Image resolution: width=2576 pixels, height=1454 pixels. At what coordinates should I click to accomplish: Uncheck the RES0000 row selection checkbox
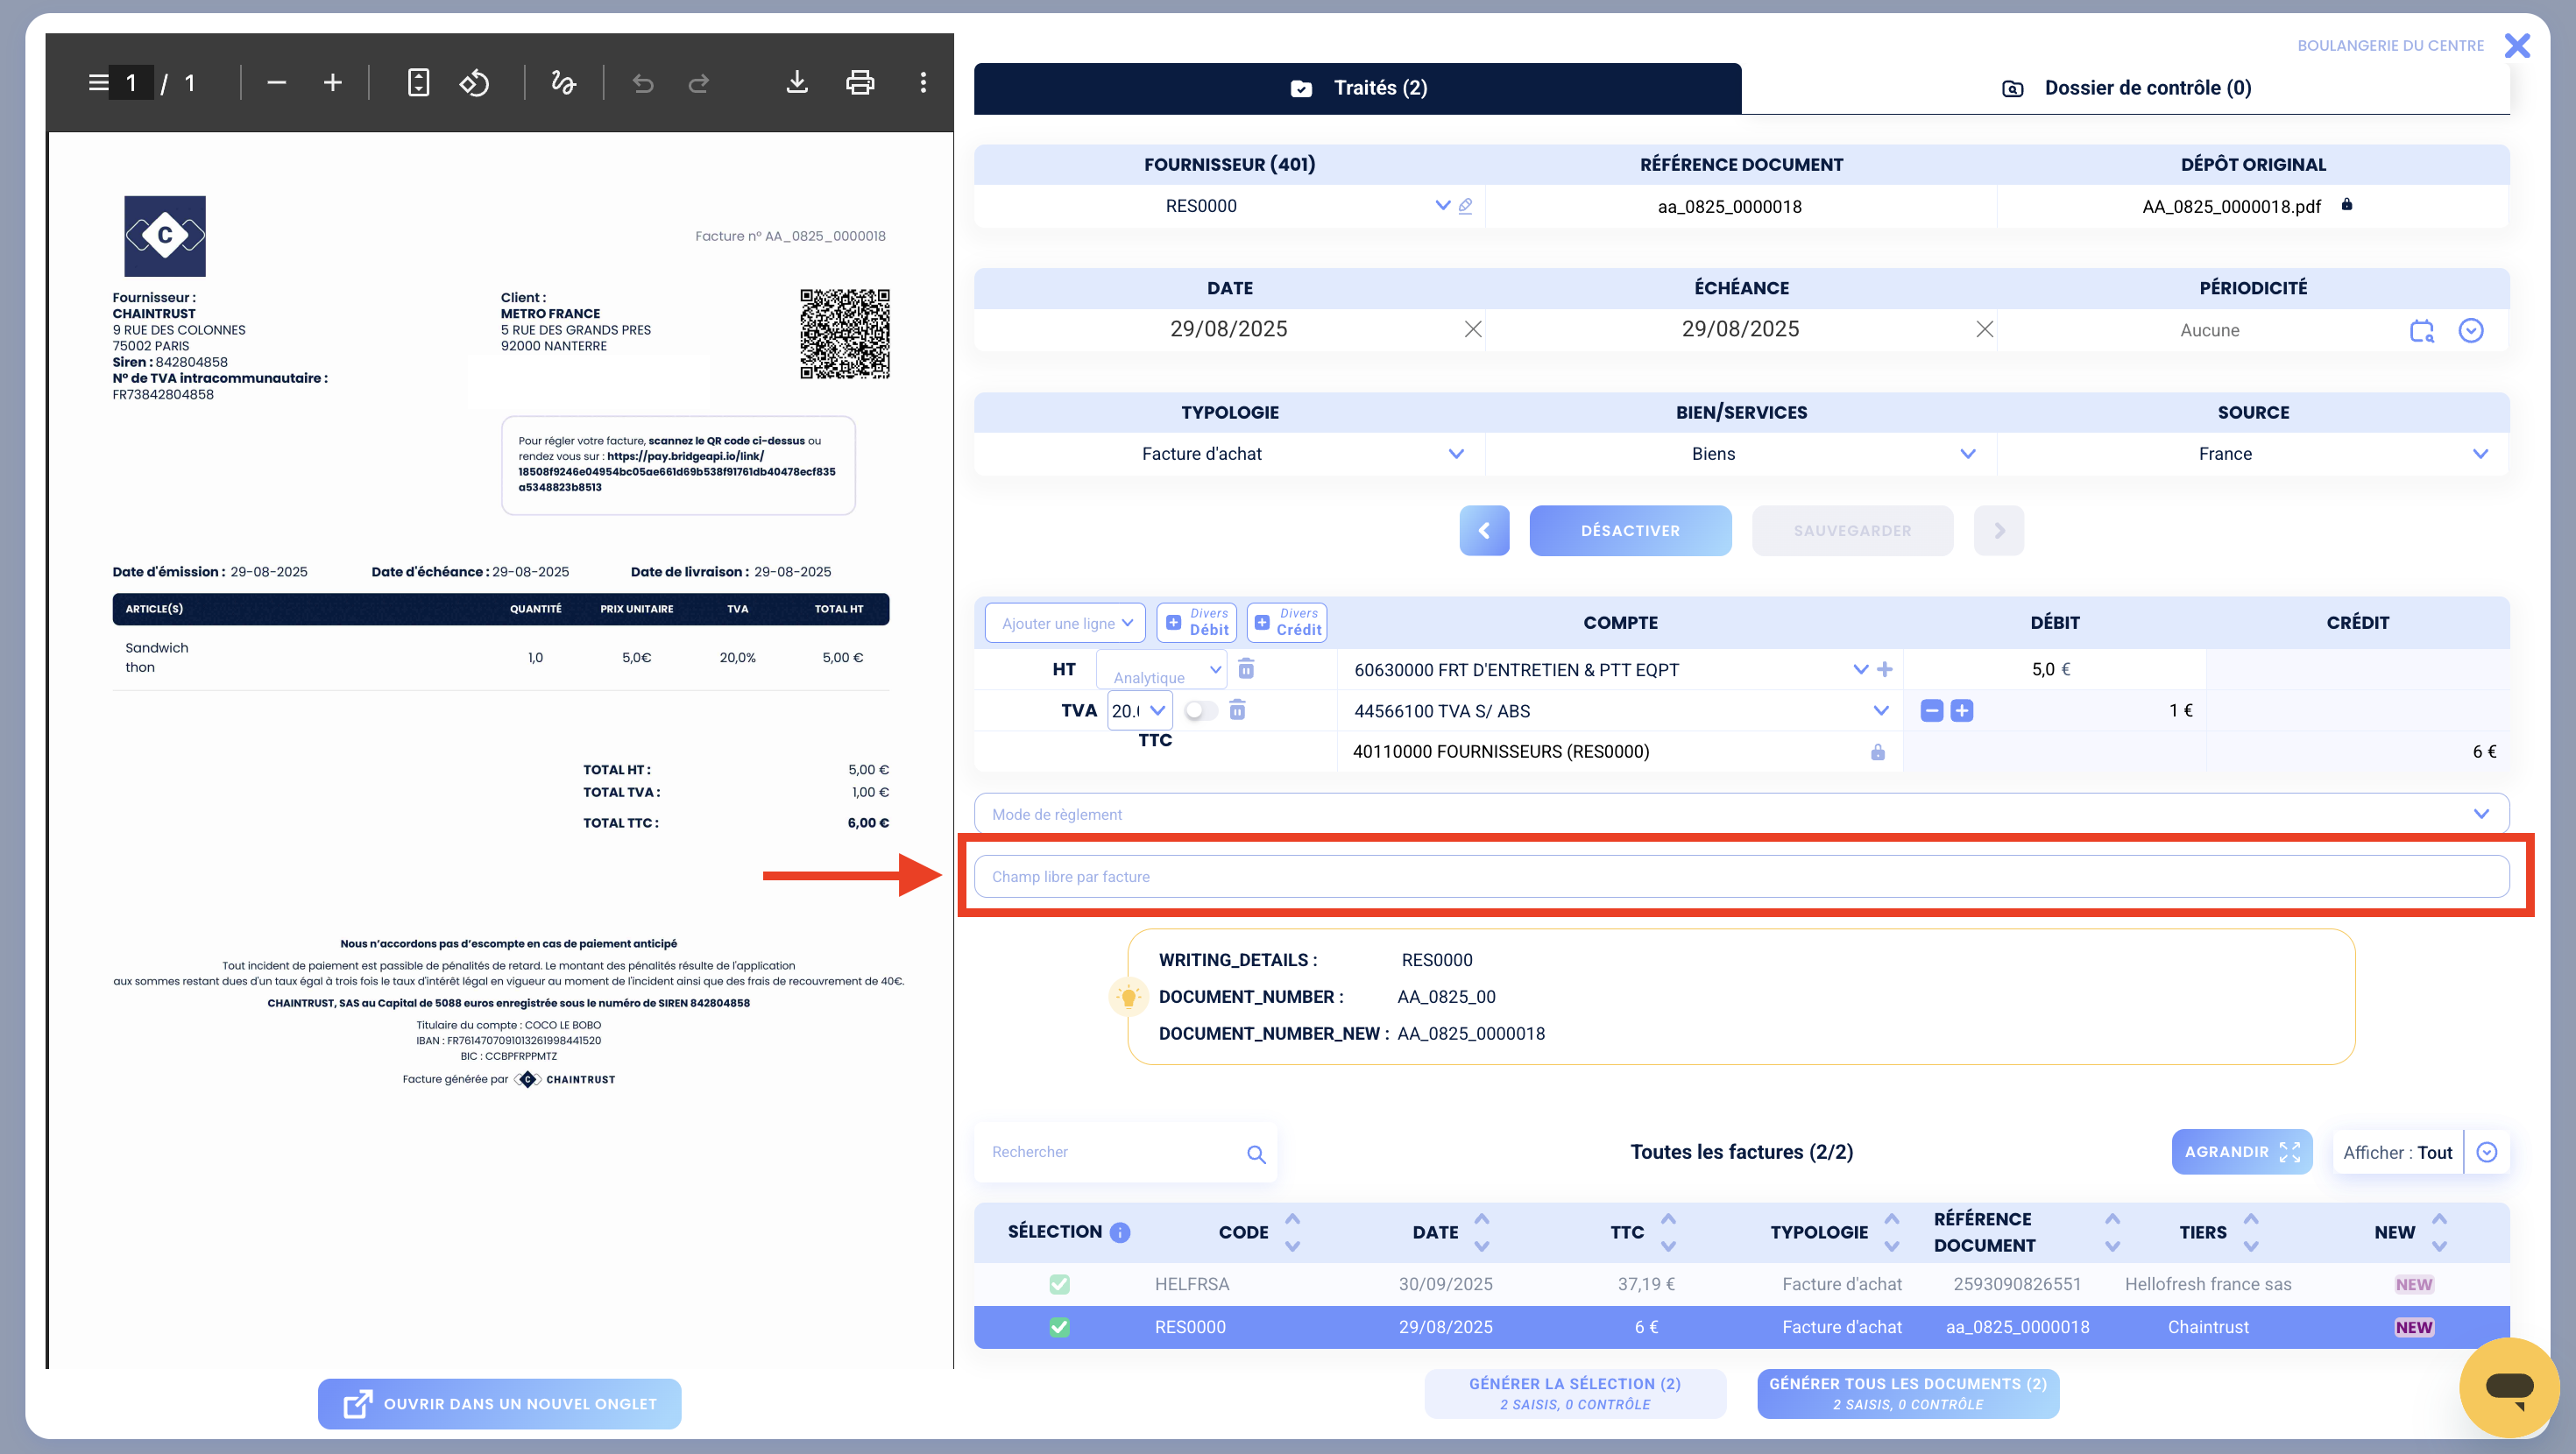pos(1059,1326)
